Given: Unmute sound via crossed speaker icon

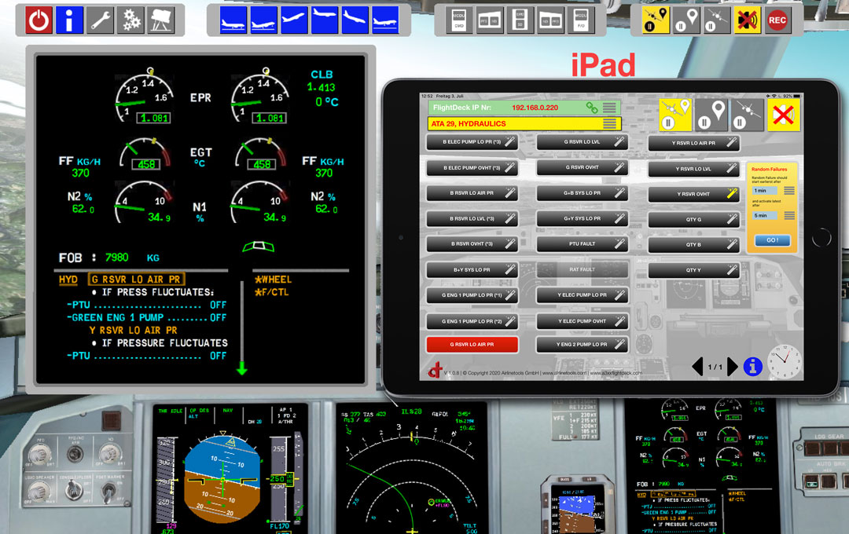Looking at the screenshot, I should (x=748, y=19).
